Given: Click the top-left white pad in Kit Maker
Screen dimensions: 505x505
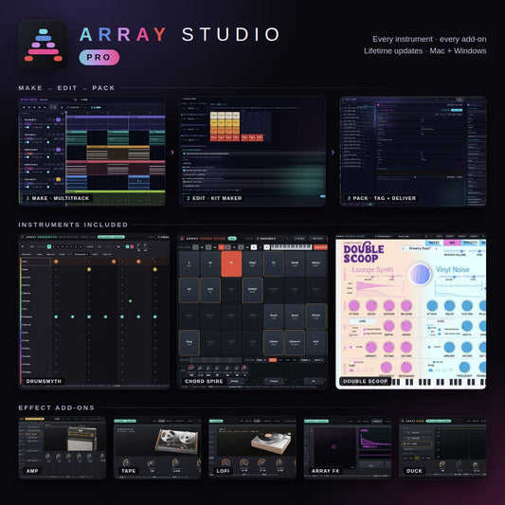Looking at the screenshot, I should pyautogui.click(x=213, y=116).
